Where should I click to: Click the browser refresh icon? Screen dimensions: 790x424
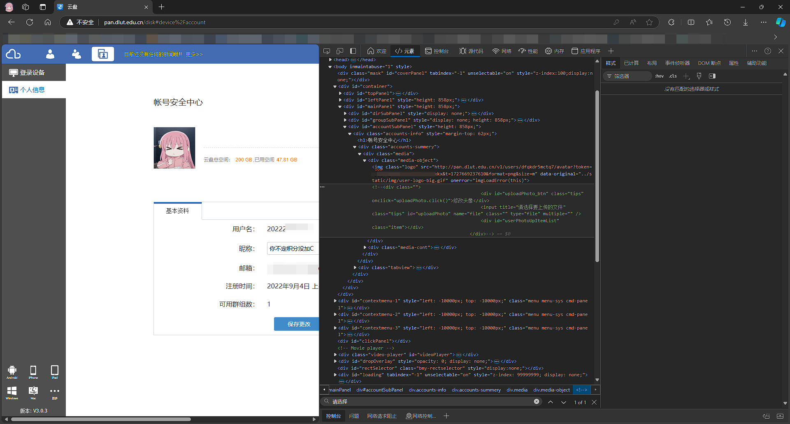[x=30, y=22]
